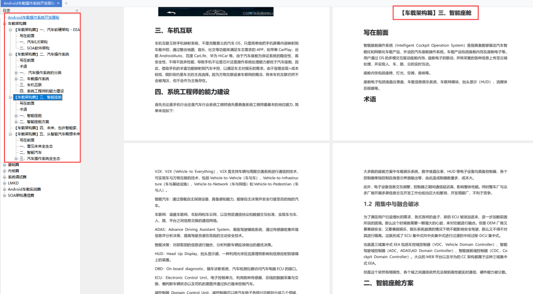
Task: Click the 1.2 用集中与融合破冰 heading
Action: (391, 204)
